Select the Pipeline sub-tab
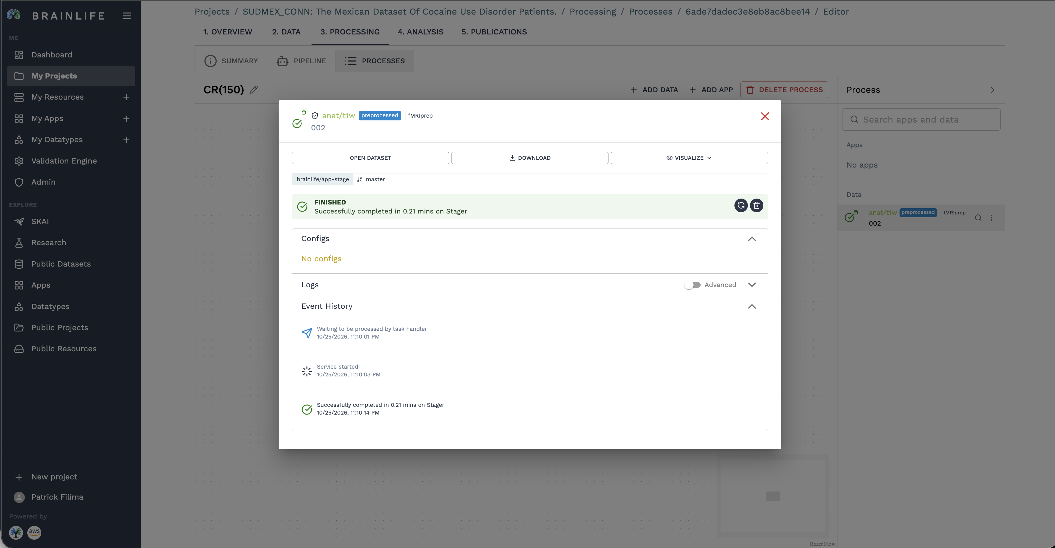The image size is (1055, 548). [301, 61]
